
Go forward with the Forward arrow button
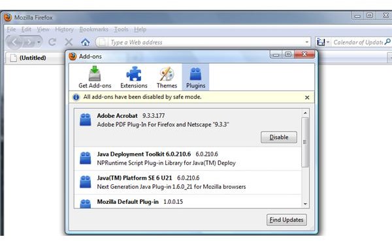(x=29, y=42)
